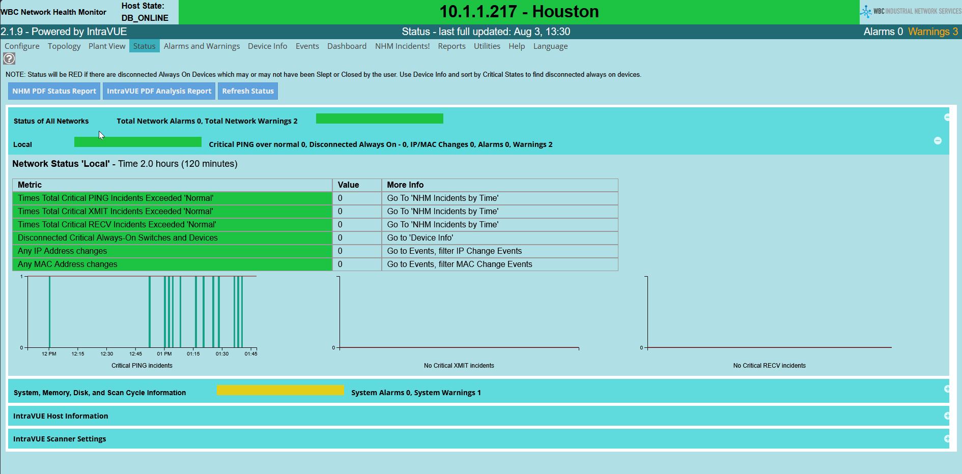Click the 'Metric' column header
The image size is (962, 474).
click(173, 185)
